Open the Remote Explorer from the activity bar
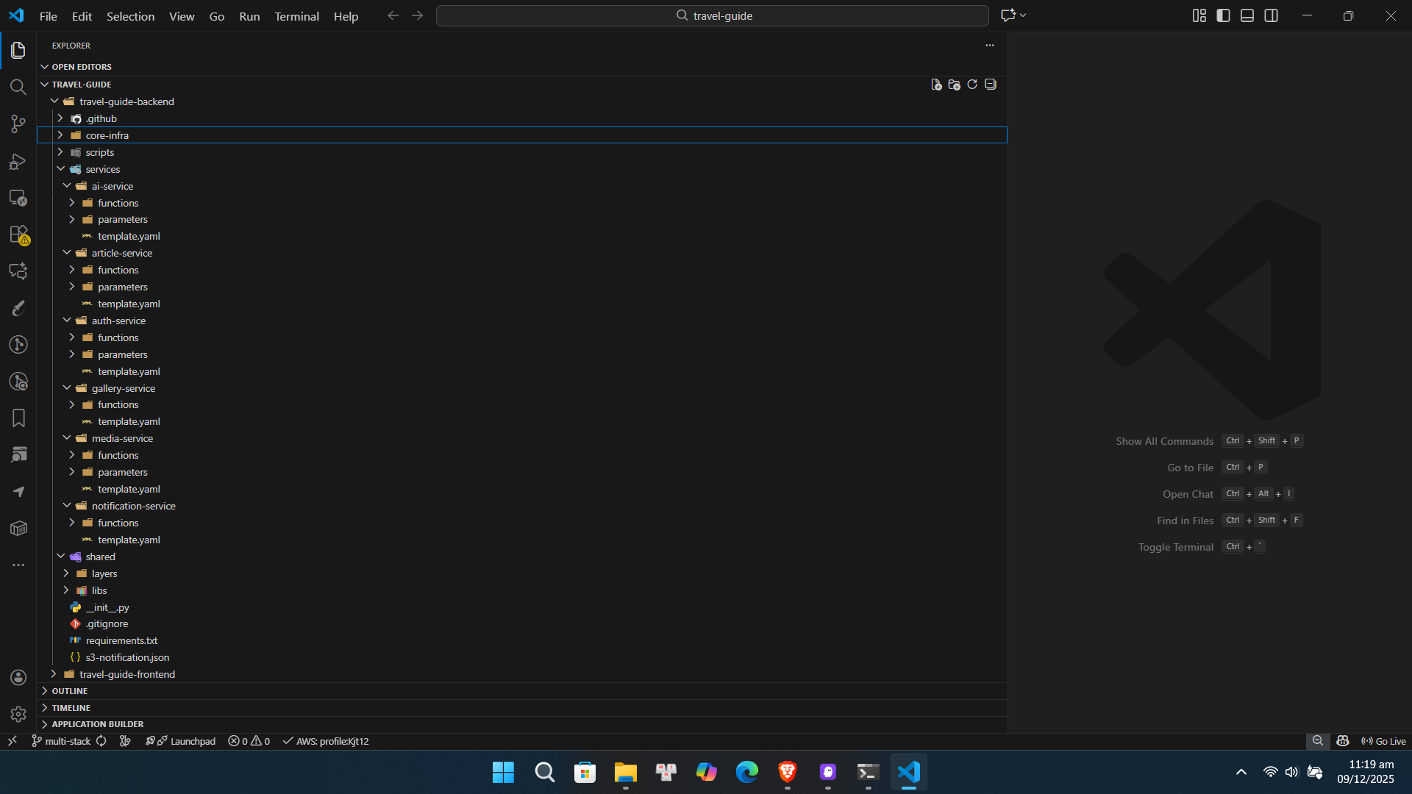 click(18, 198)
